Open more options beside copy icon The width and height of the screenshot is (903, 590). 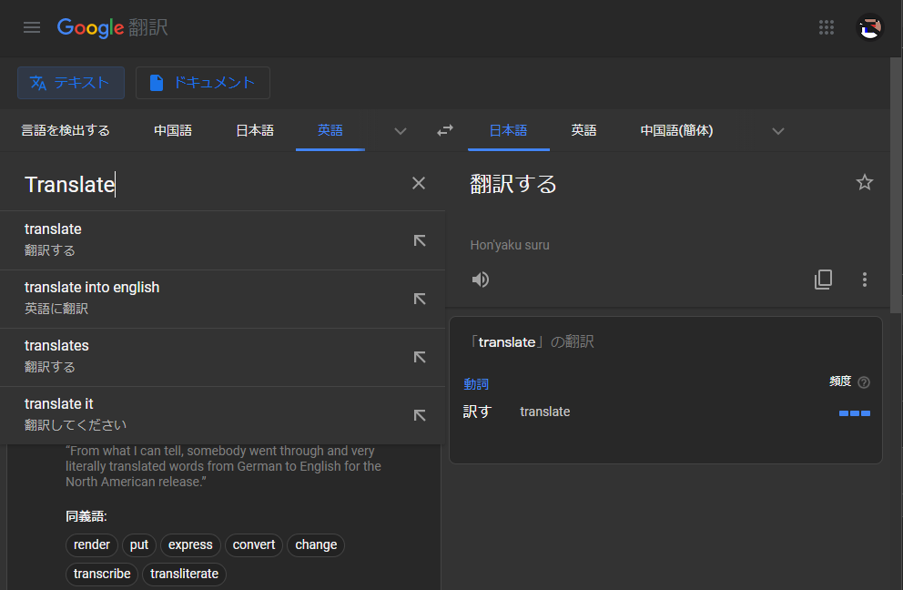pos(865,280)
